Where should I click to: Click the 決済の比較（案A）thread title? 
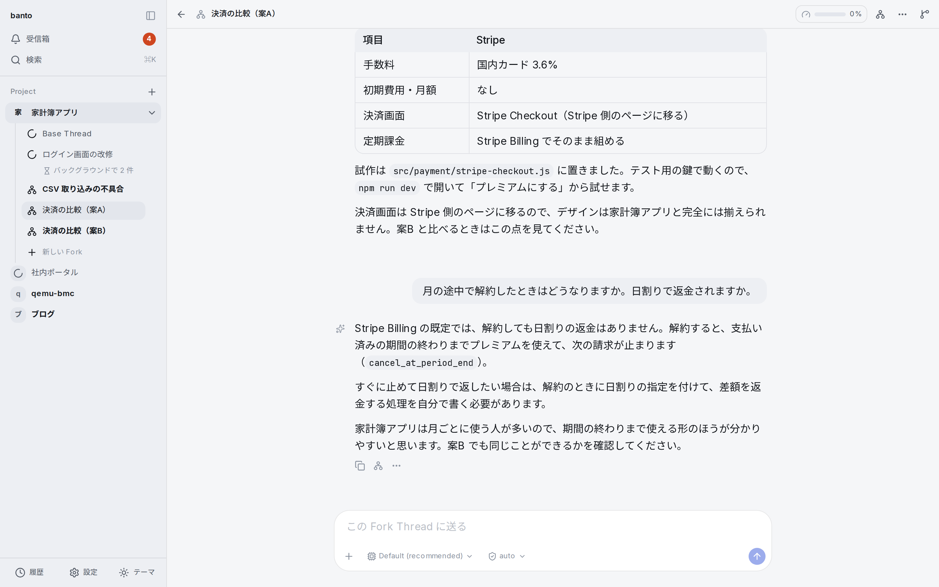[x=244, y=14]
